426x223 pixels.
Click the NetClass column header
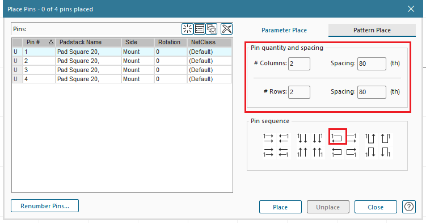coord(209,42)
